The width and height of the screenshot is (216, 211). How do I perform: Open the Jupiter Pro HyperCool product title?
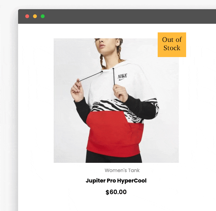click(x=116, y=181)
